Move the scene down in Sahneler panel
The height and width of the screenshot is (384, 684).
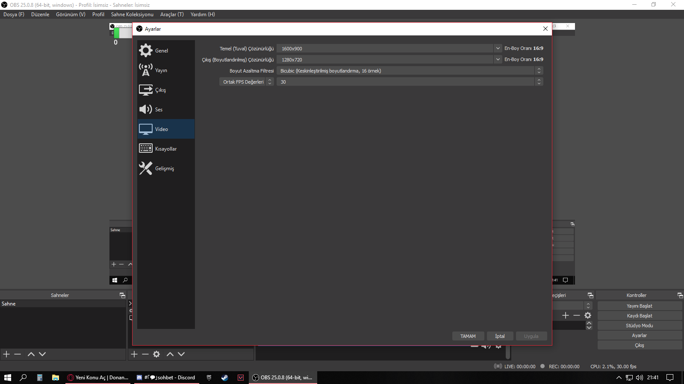point(42,354)
